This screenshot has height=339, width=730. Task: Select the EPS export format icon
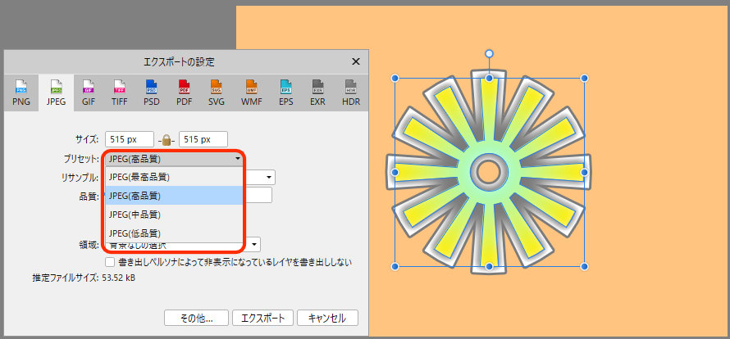(285, 92)
